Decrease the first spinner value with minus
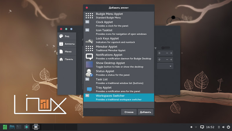 pyautogui.click(x=167, y=53)
